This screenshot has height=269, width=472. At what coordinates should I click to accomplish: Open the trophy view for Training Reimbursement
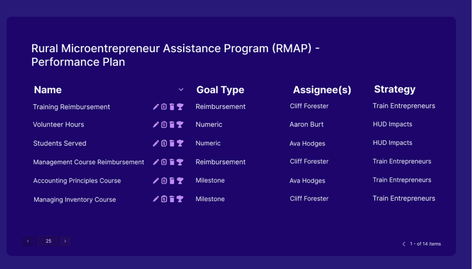[x=180, y=106]
